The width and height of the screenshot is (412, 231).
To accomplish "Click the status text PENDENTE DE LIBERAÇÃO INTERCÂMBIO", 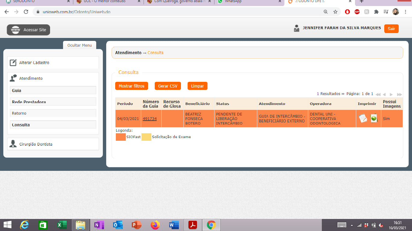I will click(x=229, y=119).
